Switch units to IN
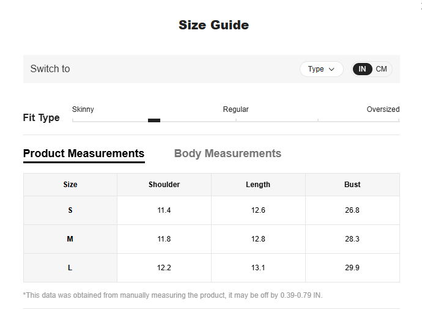The image size is (422, 310). (362, 69)
